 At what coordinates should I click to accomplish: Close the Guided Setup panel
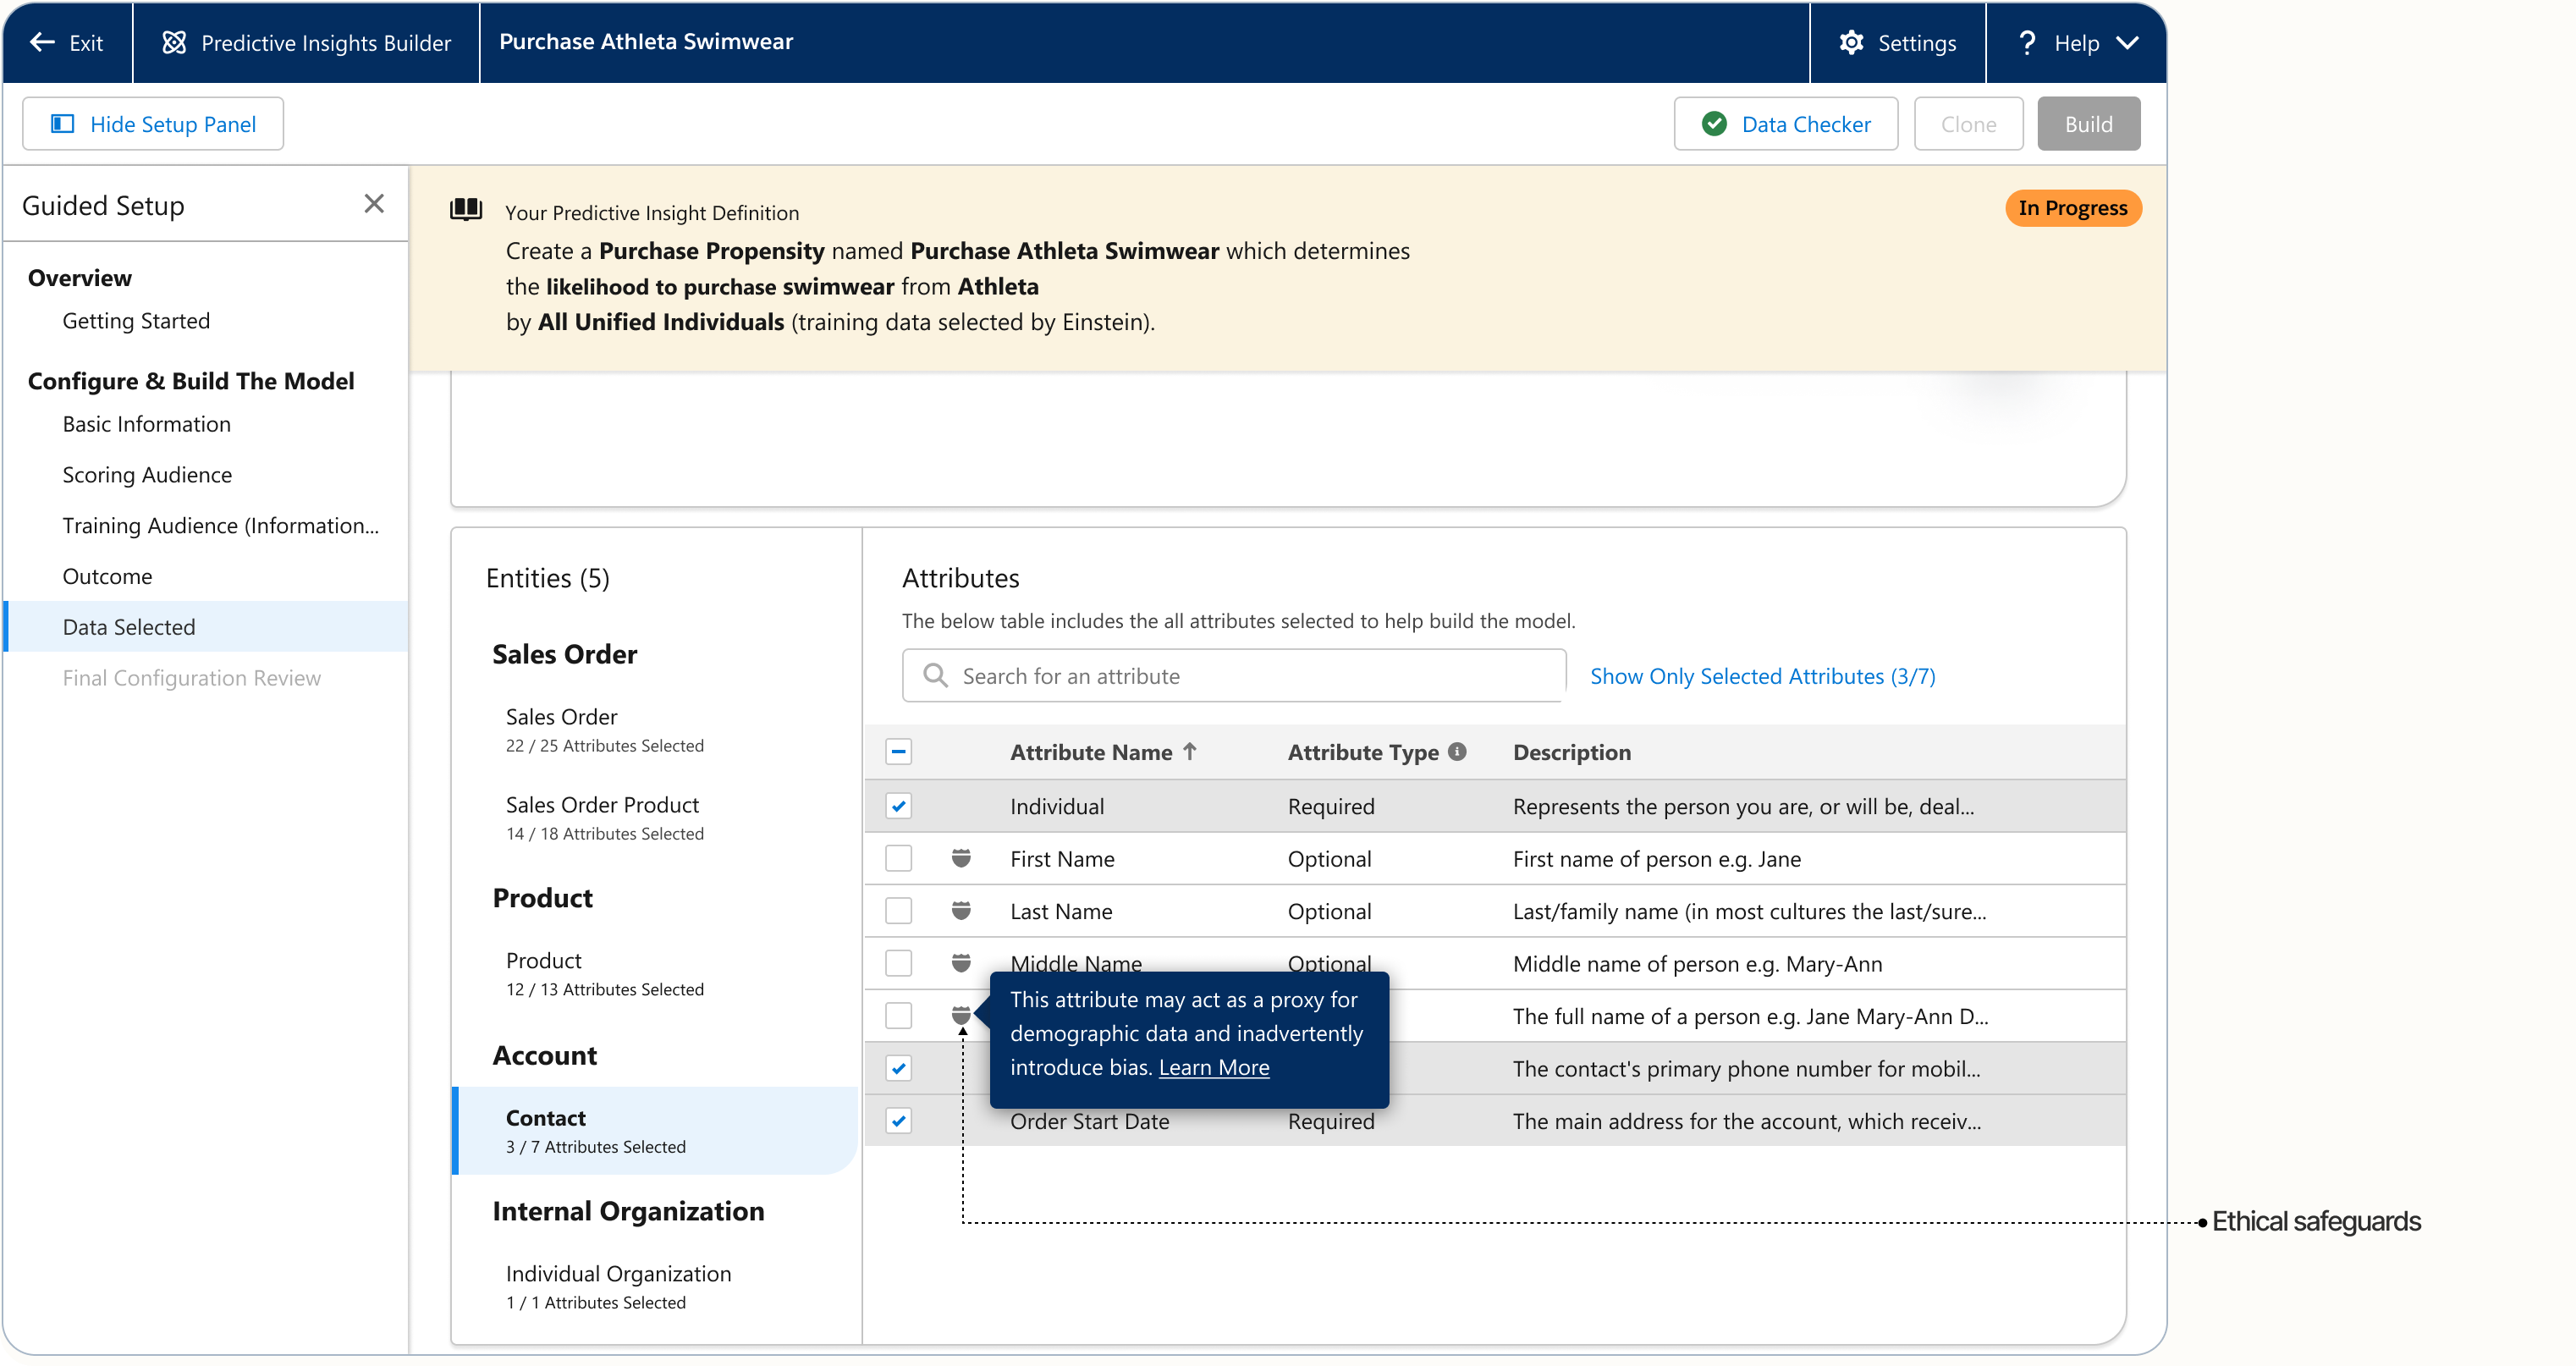(x=374, y=204)
